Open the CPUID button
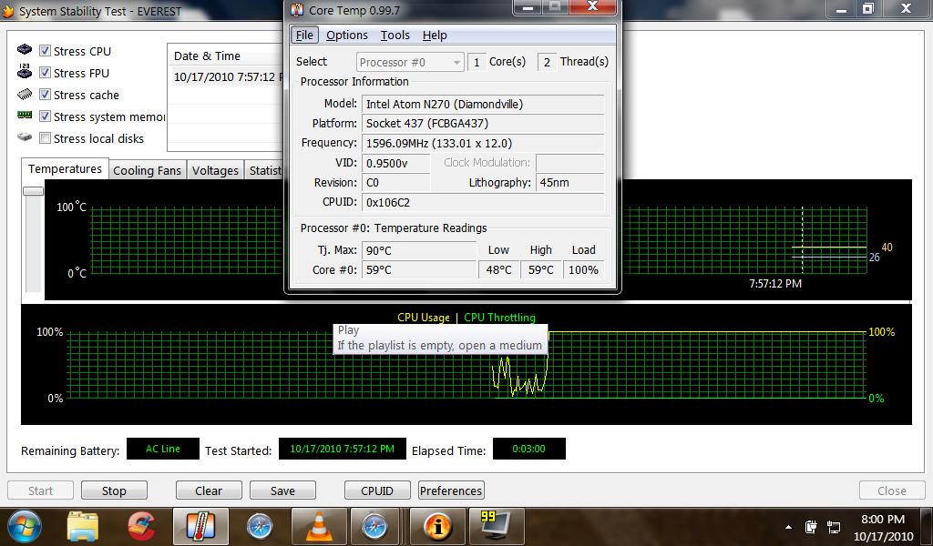 [x=377, y=490]
